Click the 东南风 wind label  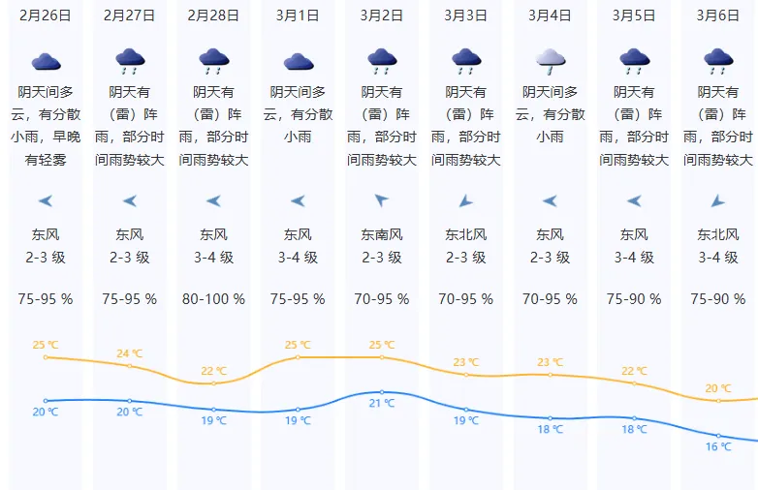(x=382, y=234)
